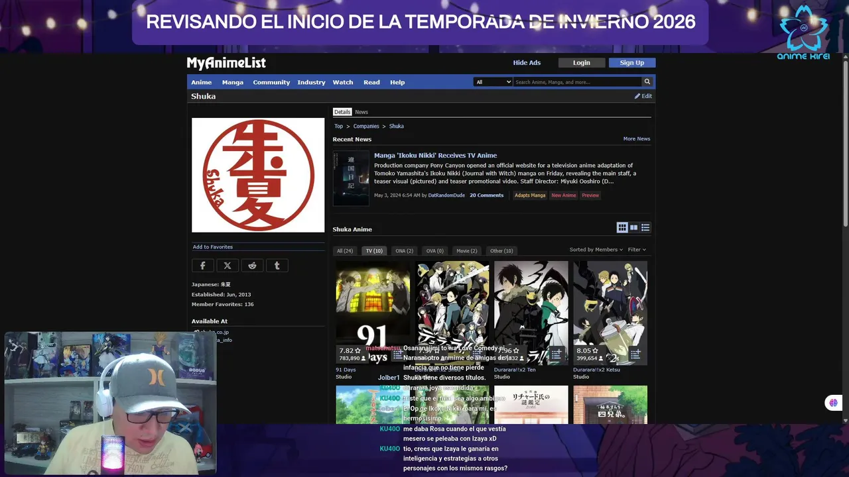Screen dimensions: 849x477
Task: Click the Hide Ads link
Action: click(x=527, y=63)
